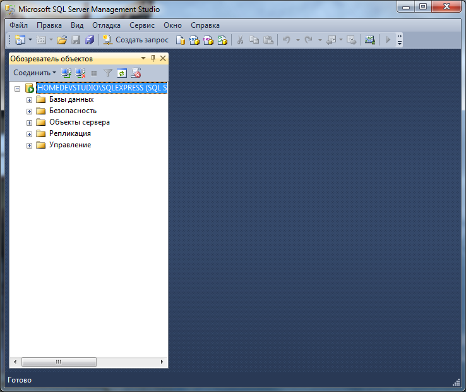
Task: Click the Создать запрос button
Action: [x=136, y=40]
